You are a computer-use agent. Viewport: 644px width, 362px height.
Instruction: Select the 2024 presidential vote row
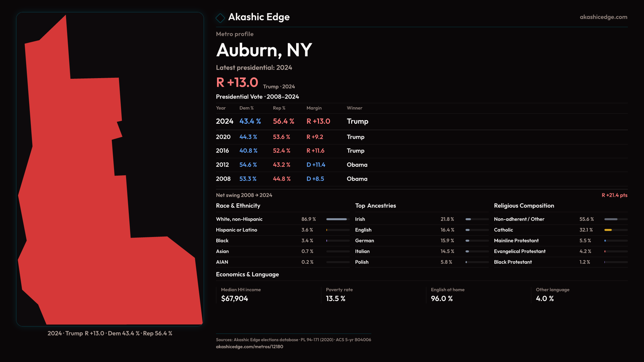point(292,121)
